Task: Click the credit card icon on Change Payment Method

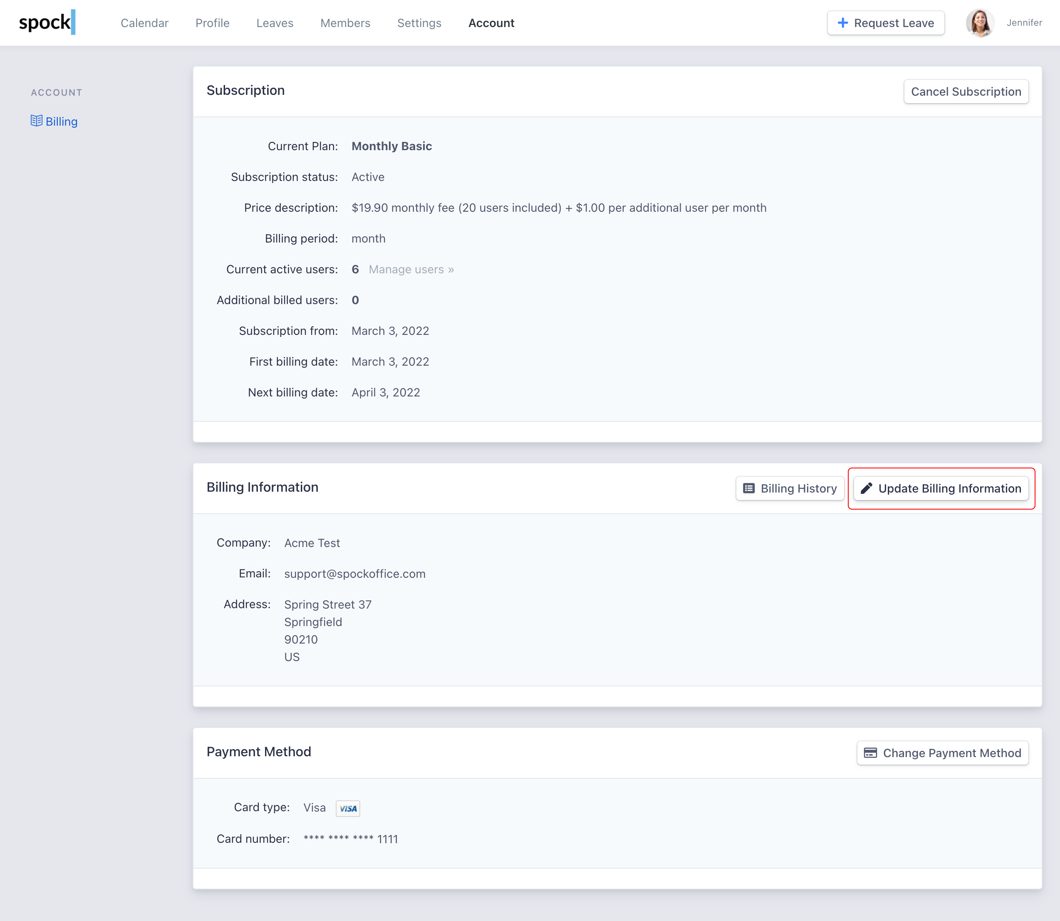Action: 870,753
